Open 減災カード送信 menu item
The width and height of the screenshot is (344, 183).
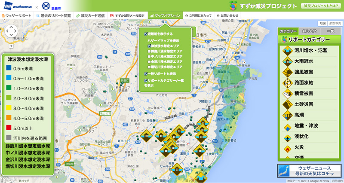pyautogui.click(x=90, y=15)
